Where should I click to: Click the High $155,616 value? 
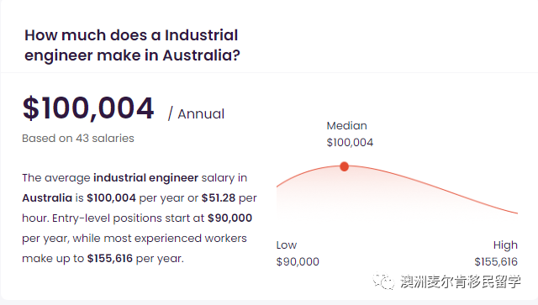coord(496,262)
